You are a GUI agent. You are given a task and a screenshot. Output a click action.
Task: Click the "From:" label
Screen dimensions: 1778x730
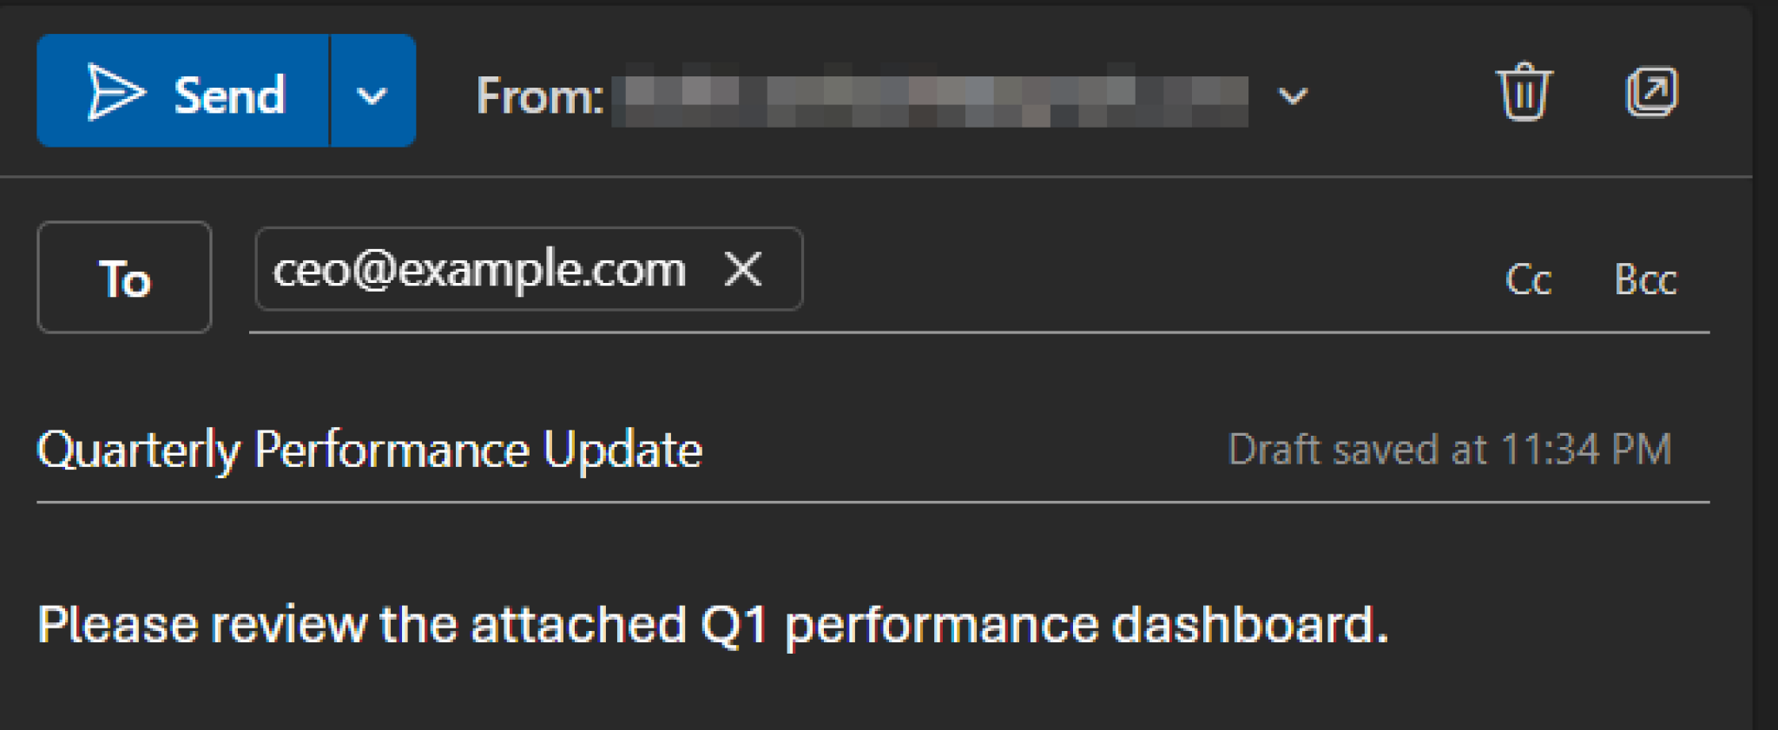540,95
